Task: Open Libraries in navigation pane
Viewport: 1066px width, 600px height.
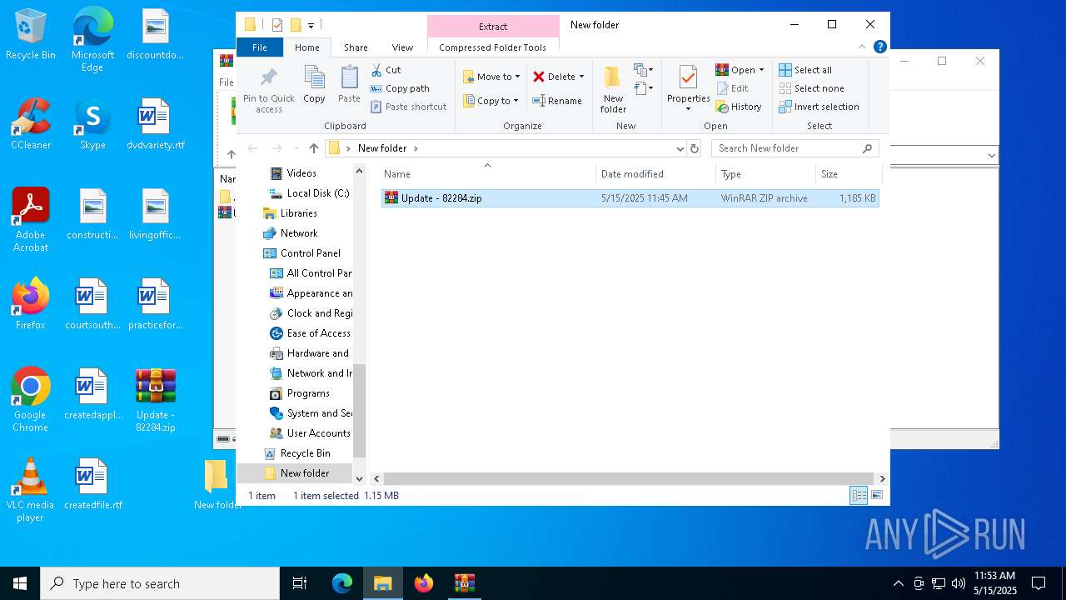Action: 298,213
